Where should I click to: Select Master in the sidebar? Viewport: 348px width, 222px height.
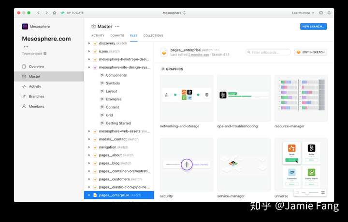click(49, 76)
